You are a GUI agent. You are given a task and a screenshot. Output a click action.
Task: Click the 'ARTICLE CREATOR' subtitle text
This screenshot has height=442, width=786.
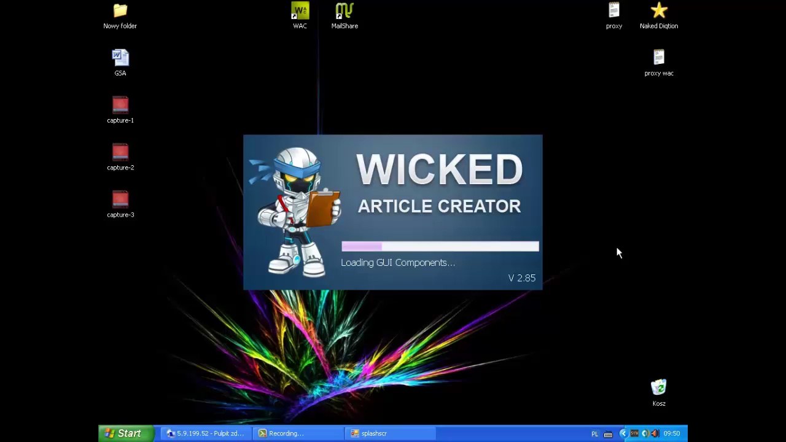(x=440, y=206)
